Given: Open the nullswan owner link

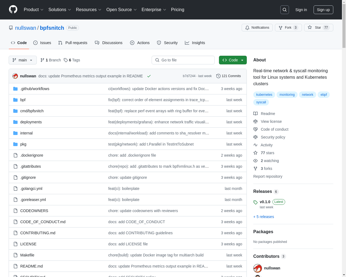Looking at the screenshot, I should click(x=26, y=28).
